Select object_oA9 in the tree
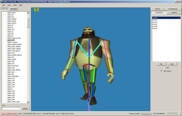Screen dimensions: 182x116 tap(11, 93)
